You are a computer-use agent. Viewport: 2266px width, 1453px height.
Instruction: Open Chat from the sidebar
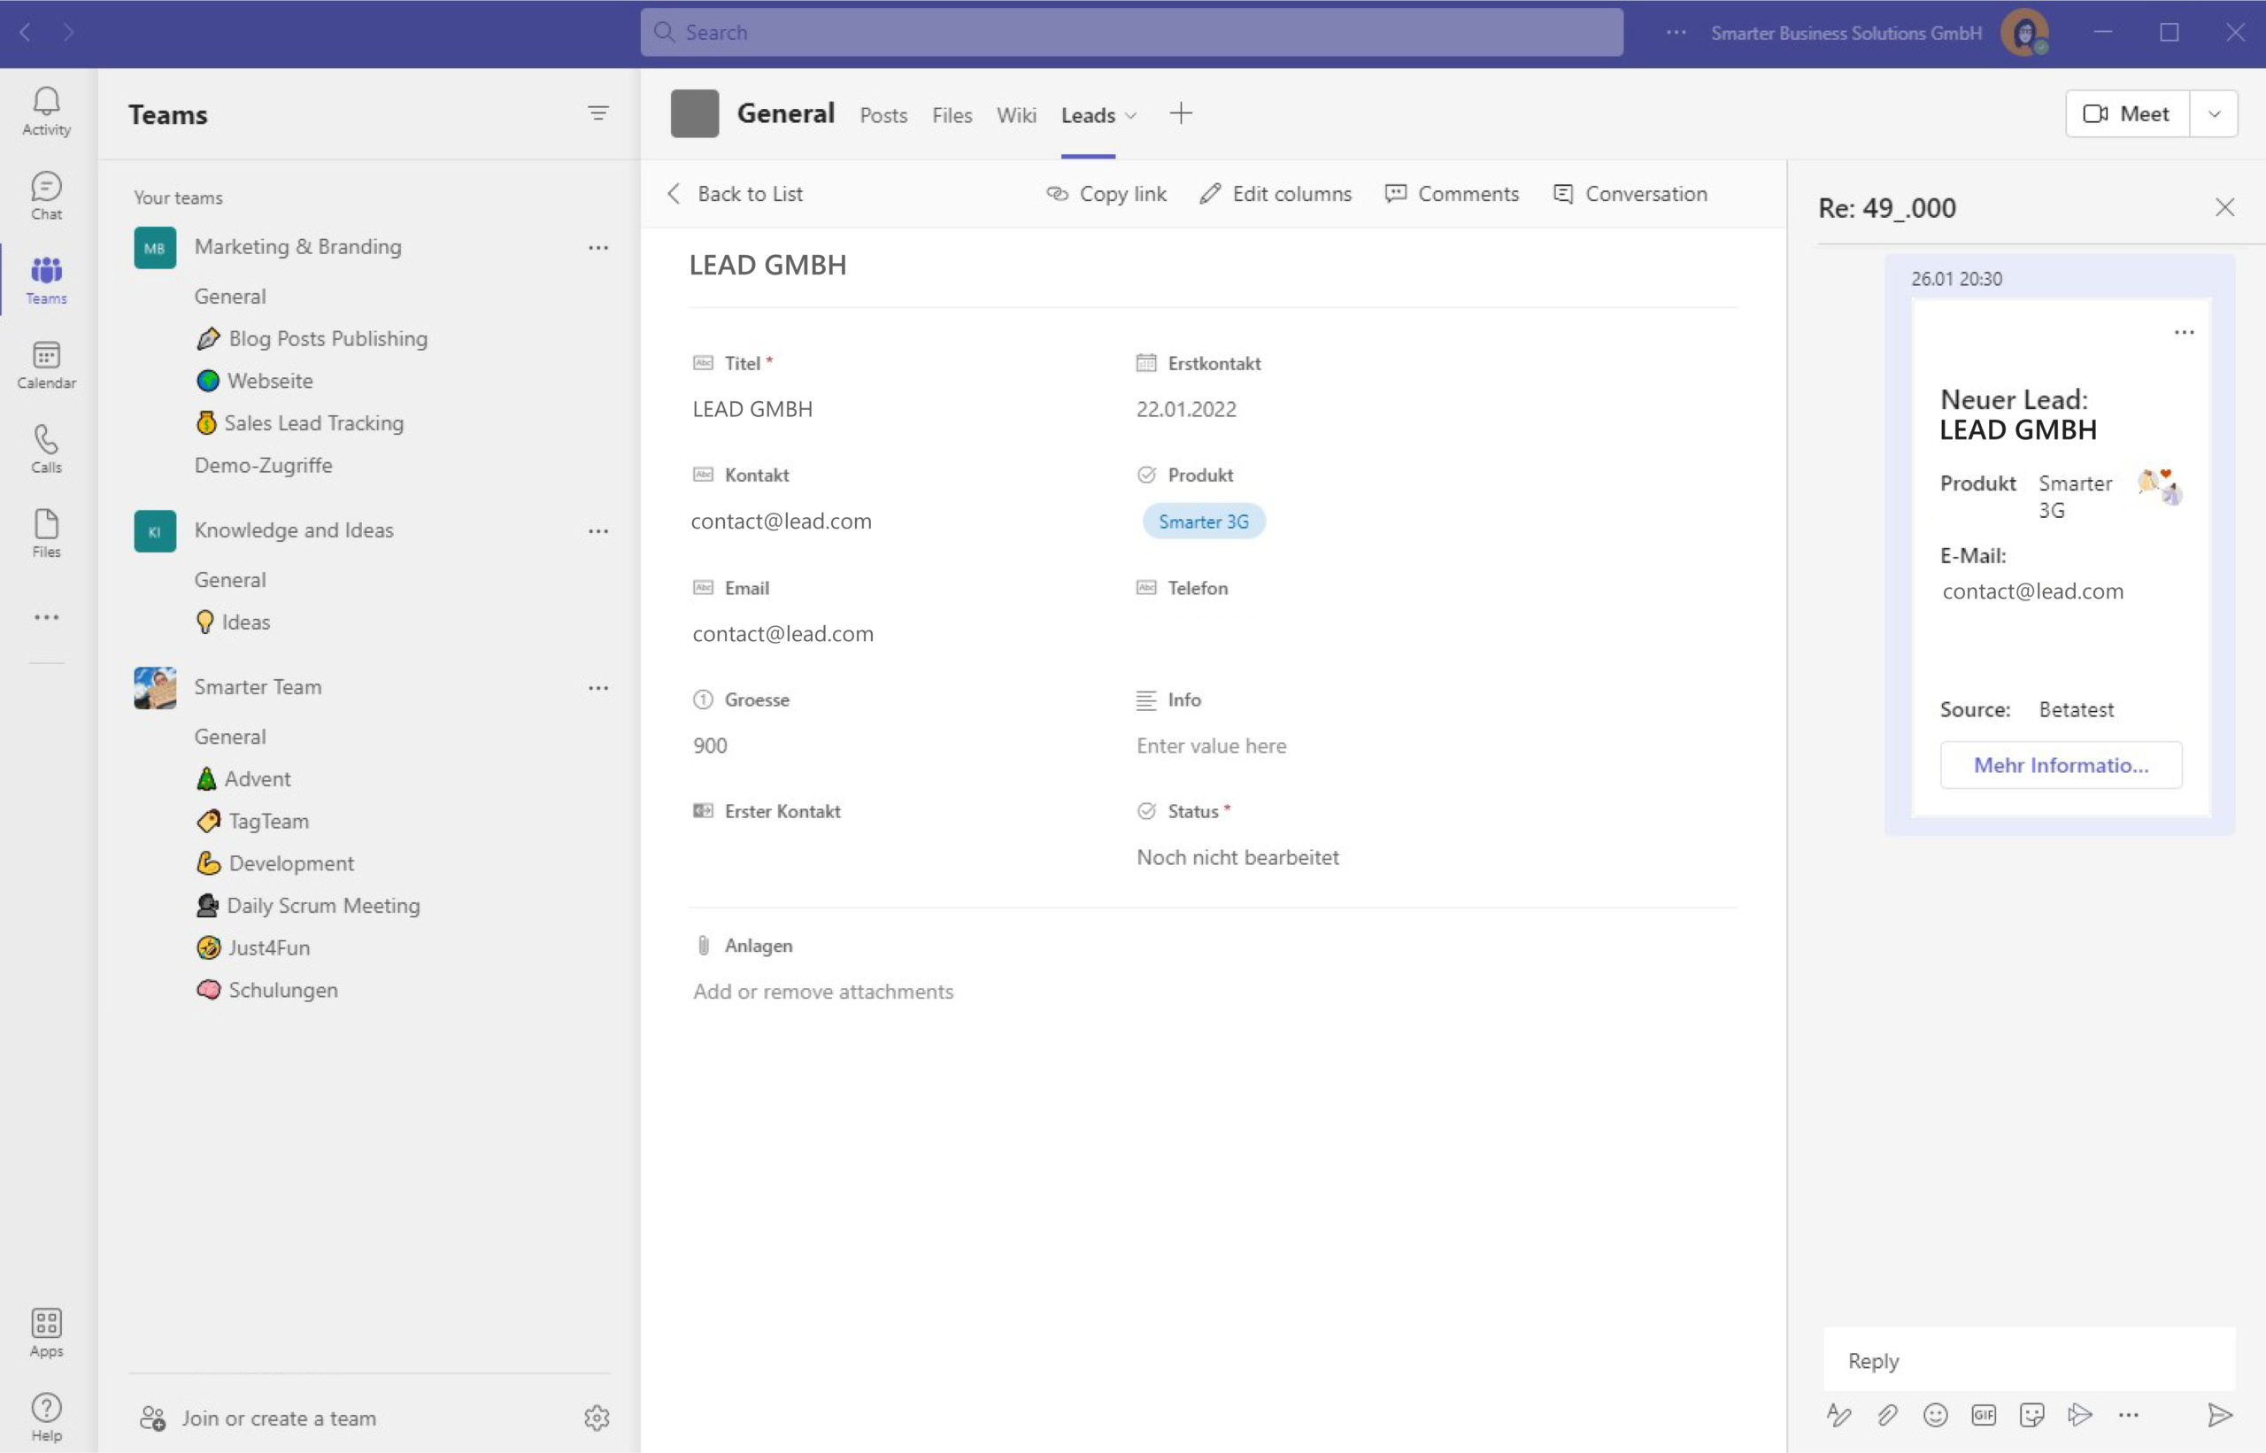point(45,196)
